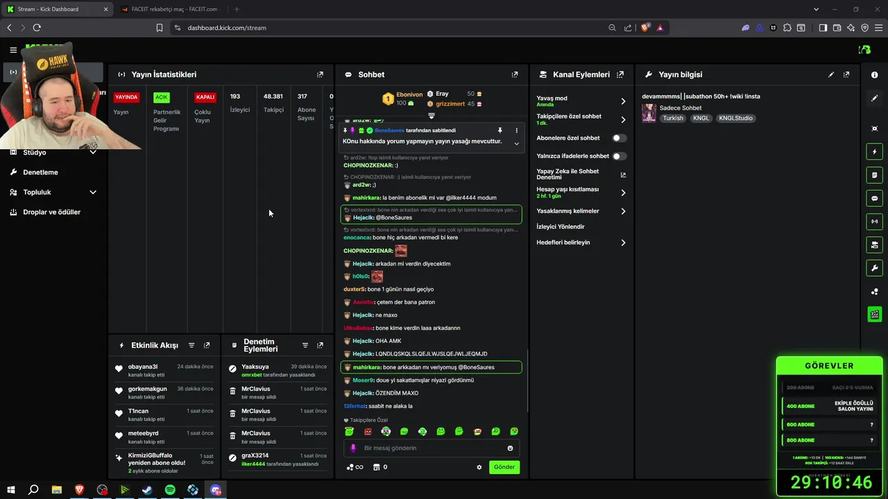This screenshot has width=888, height=499.
Task: Click the Sadece Sohbet category thumbnail
Action: [x=649, y=113]
